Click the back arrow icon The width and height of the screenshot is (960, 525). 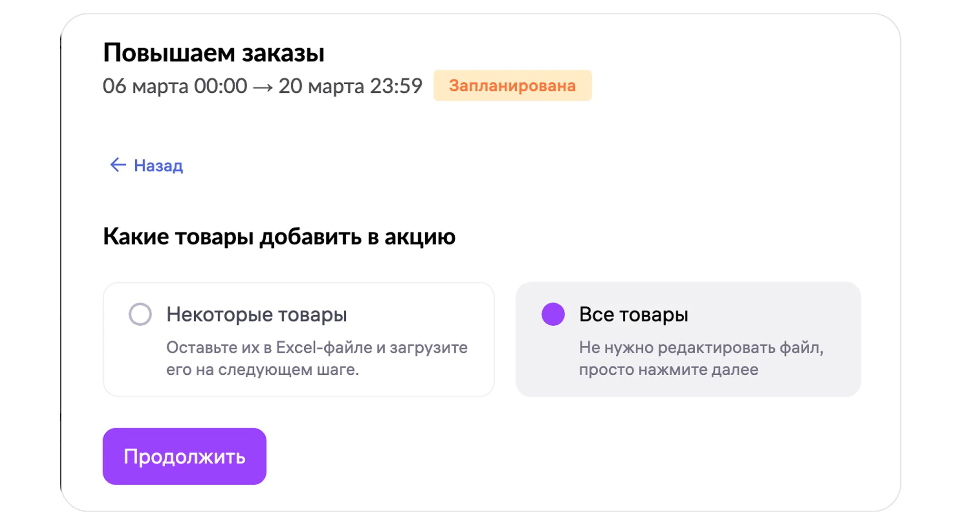pyautogui.click(x=118, y=165)
